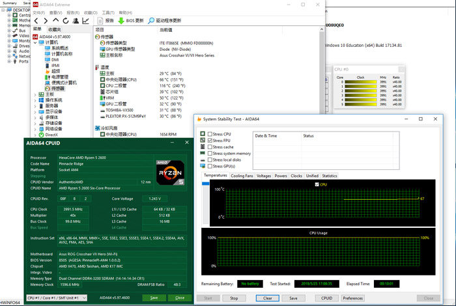Image resolution: width=456 pixels, height=306 pixels.
Task: Click the driver update magnifier icon
Action: [x=152, y=20]
